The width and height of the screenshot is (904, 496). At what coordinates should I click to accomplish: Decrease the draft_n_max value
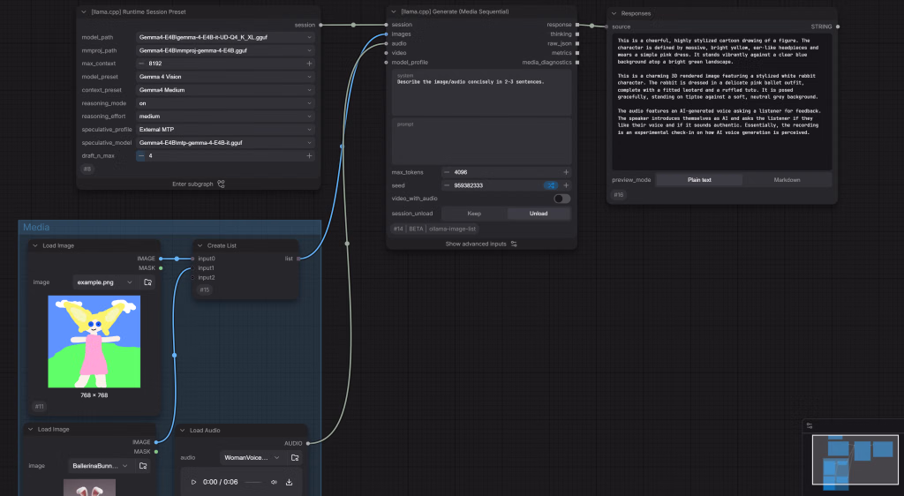[140, 156]
